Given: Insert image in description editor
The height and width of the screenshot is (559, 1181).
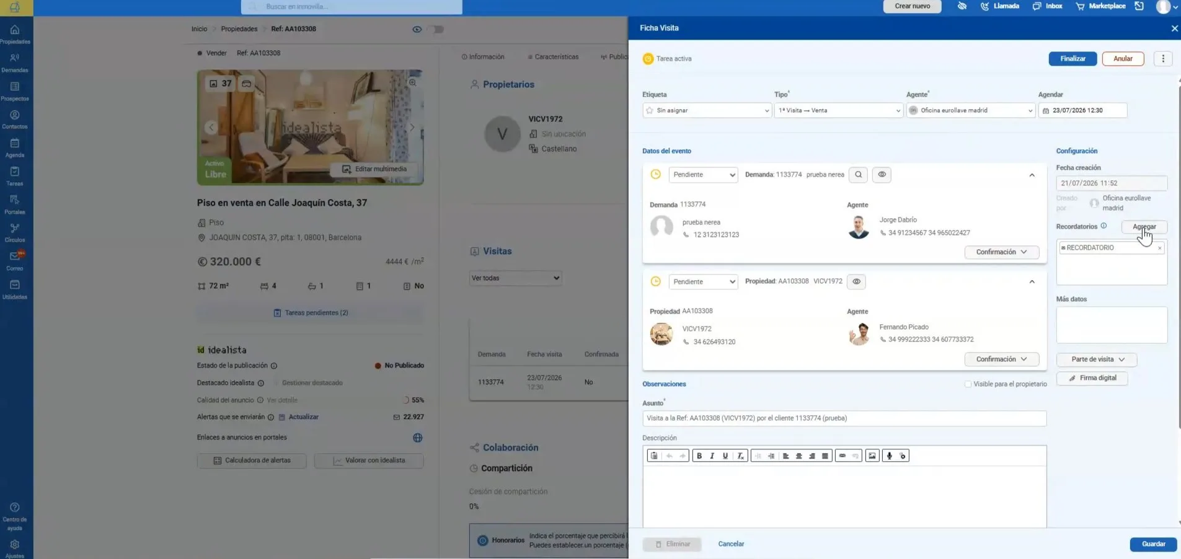Looking at the screenshot, I should pos(872,456).
